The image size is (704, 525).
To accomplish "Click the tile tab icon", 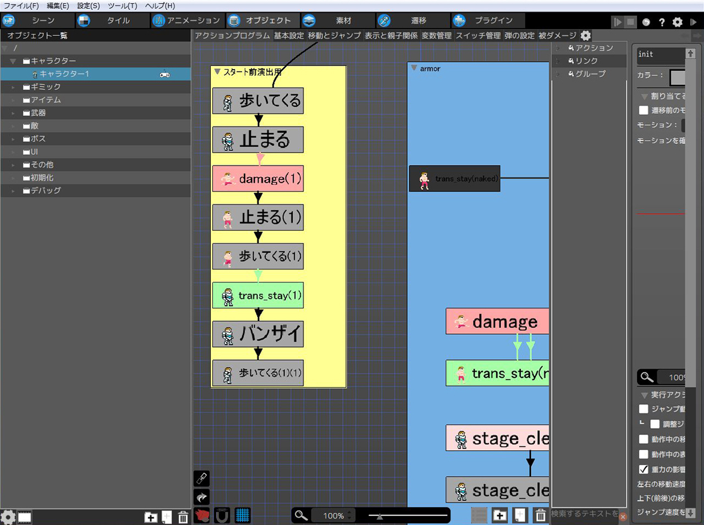I will click(84, 21).
